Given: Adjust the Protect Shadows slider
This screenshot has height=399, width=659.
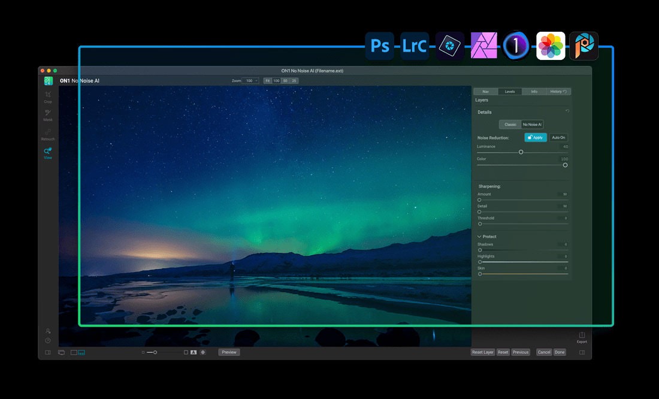Looking at the screenshot, I should pyautogui.click(x=480, y=250).
